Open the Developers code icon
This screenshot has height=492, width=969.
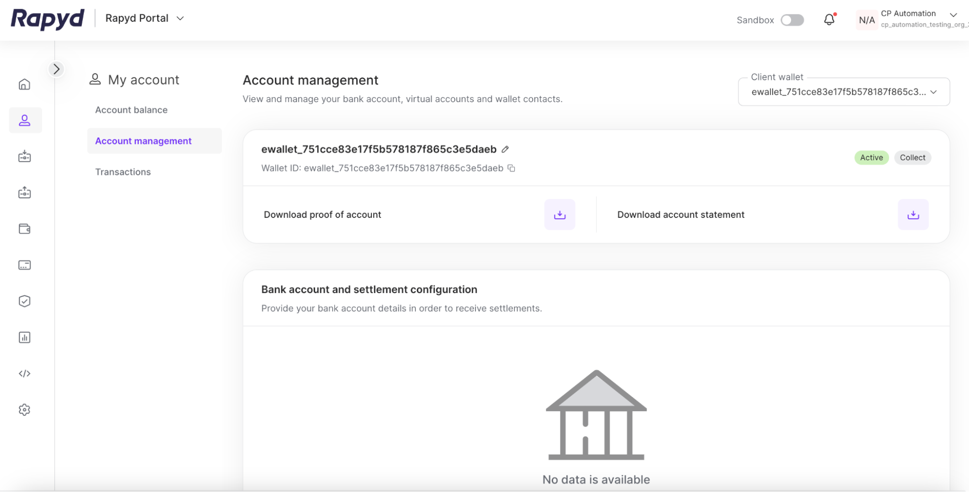pyautogui.click(x=24, y=373)
